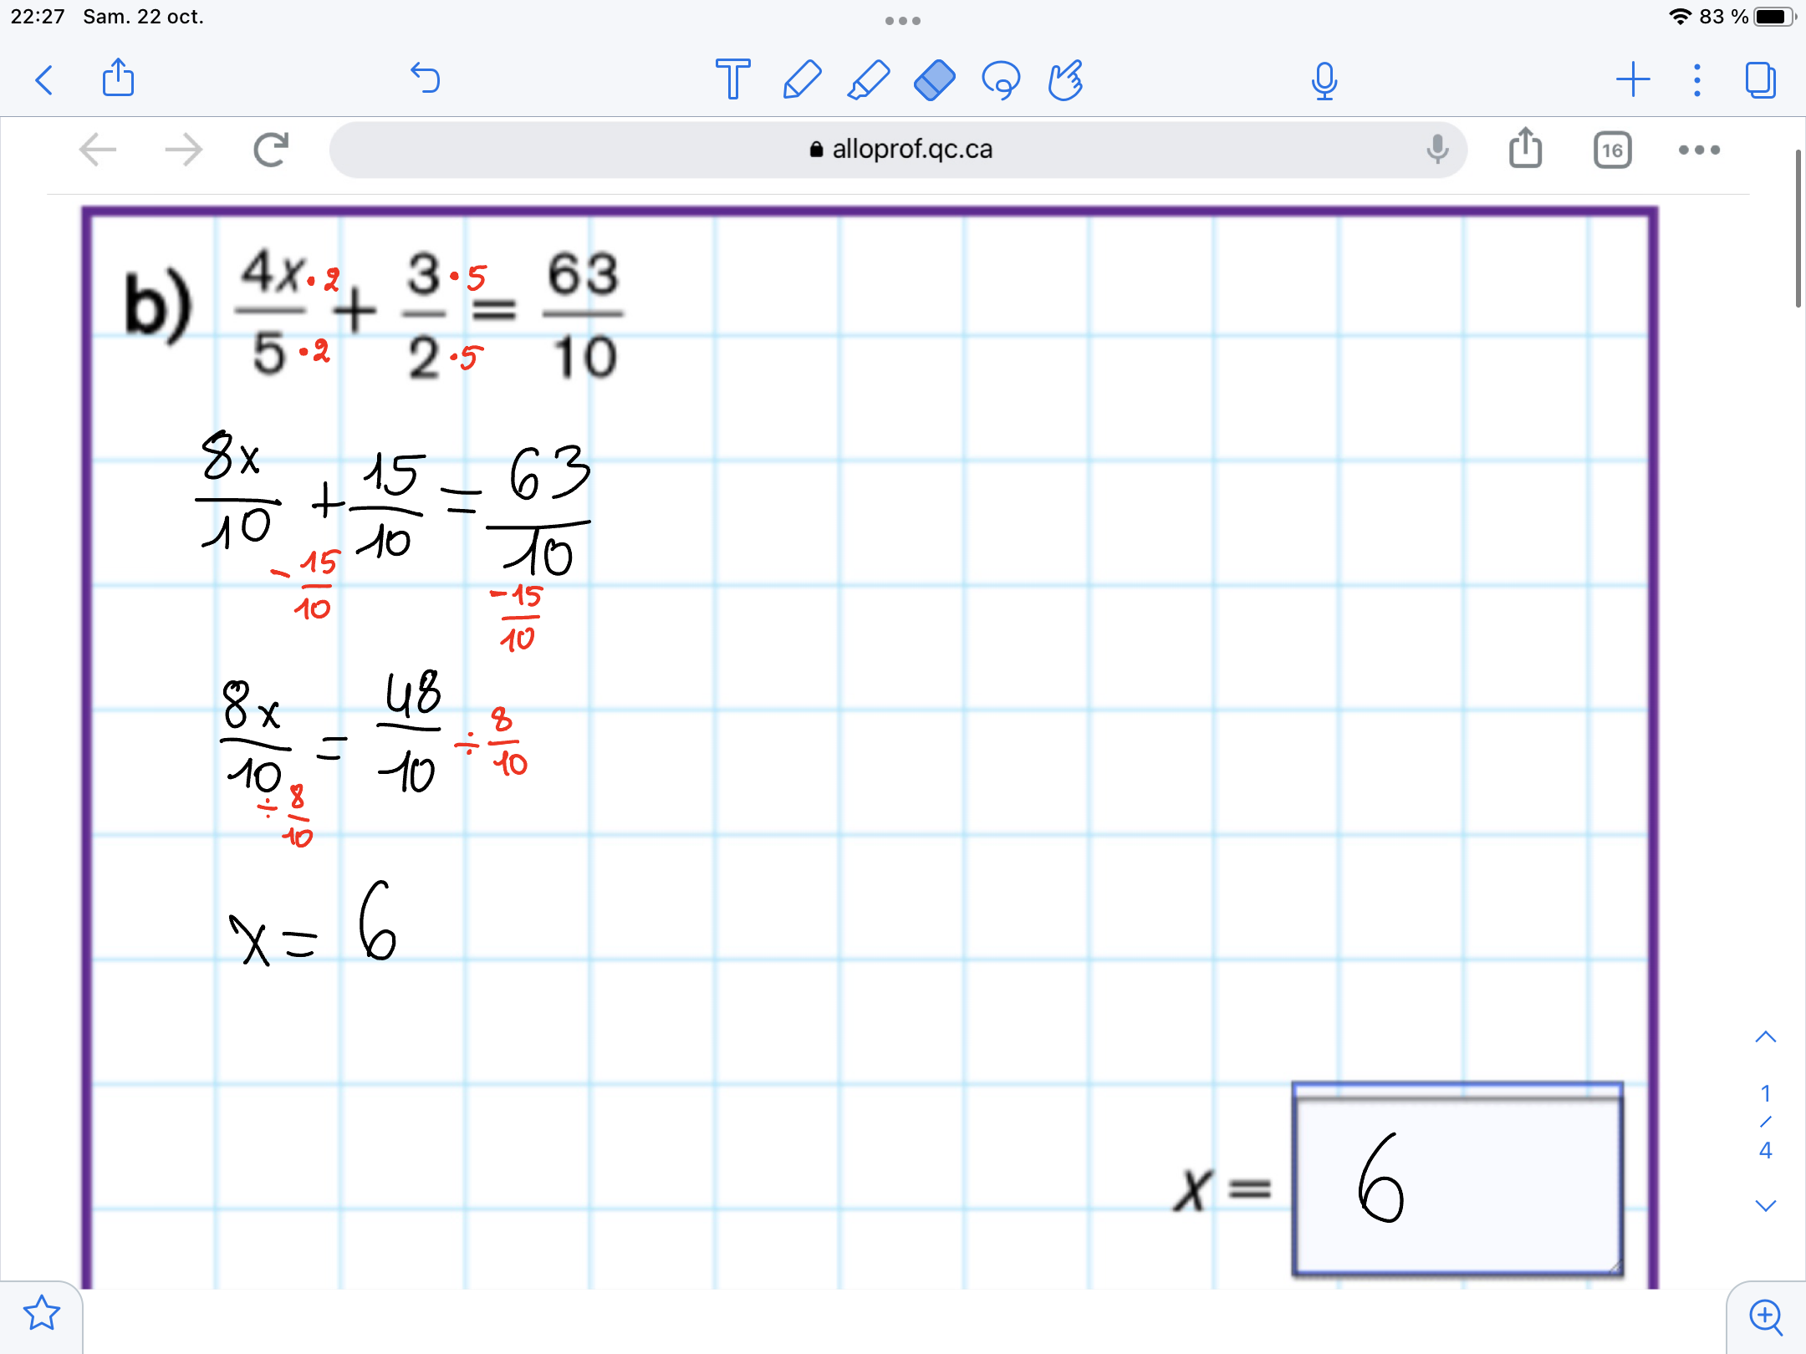Viewport: 1806px width, 1354px height.
Task: Open the page thumbnails view icon
Action: coord(1761,80)
